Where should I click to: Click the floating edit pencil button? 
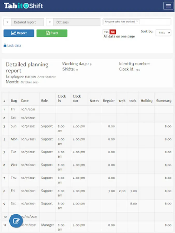(16, 221)
